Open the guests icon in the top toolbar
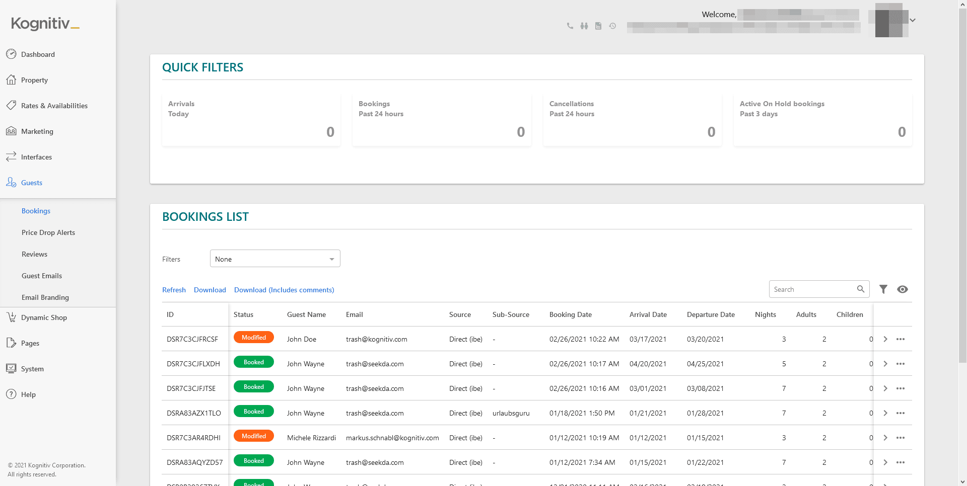967x486 pixels. point(584,26)
